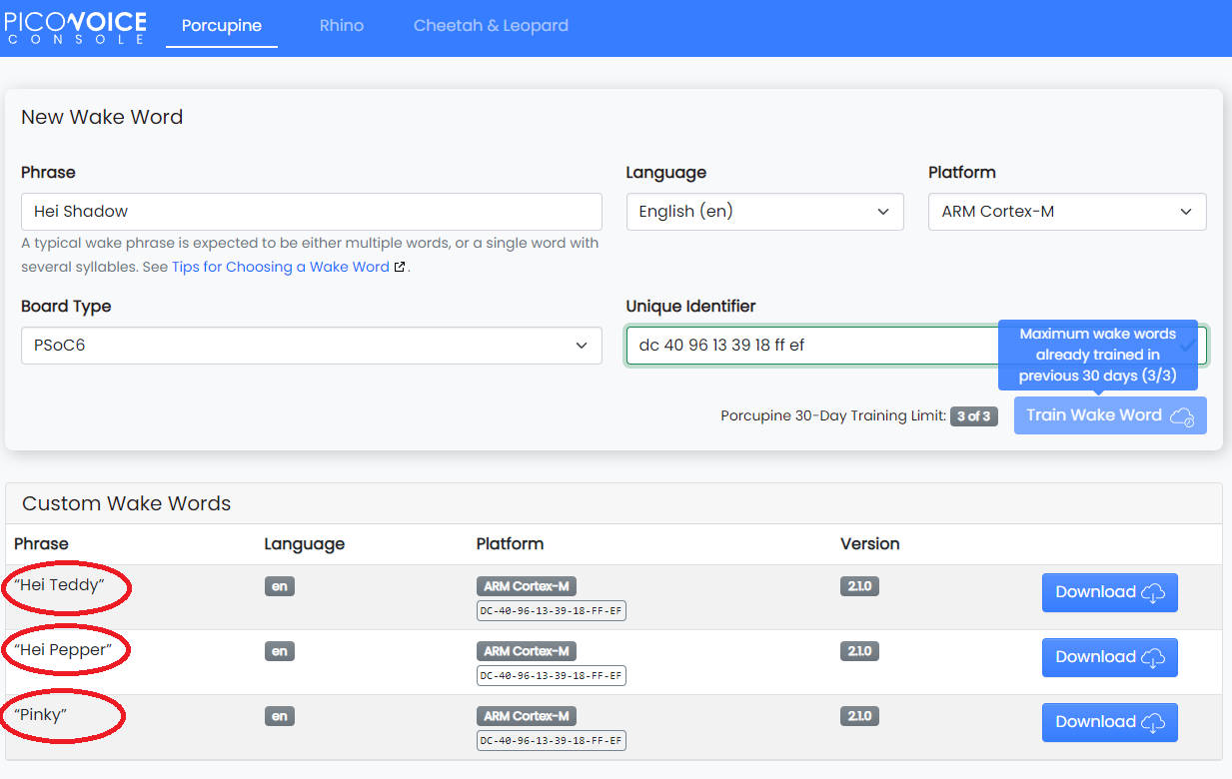
Task: Click the en language badge in the Pinky row
Action: point(280,716)
